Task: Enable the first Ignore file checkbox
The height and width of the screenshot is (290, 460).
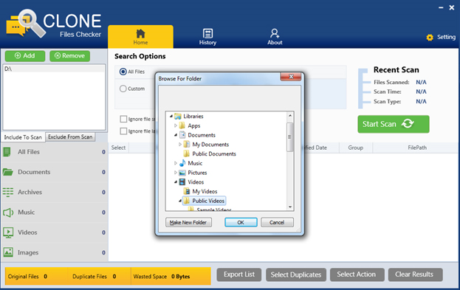Action: [123, 119]
